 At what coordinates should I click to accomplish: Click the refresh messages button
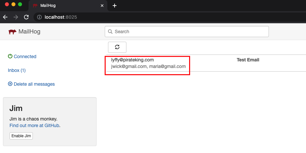pos(117,47)
